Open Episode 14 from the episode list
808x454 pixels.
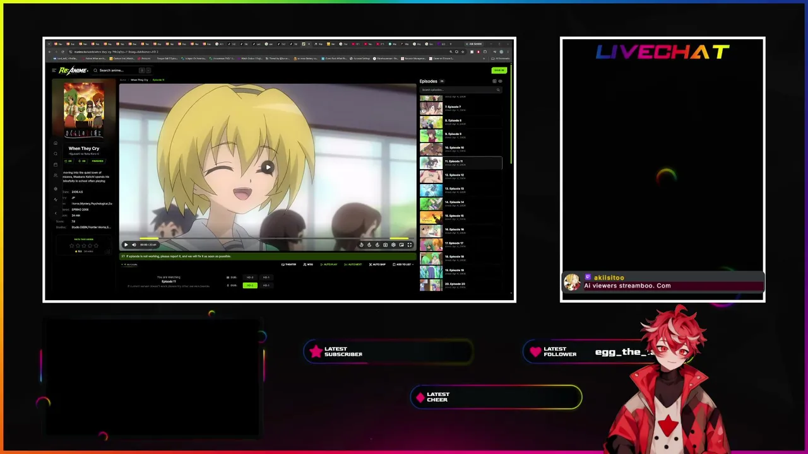(x=461, y=204)
